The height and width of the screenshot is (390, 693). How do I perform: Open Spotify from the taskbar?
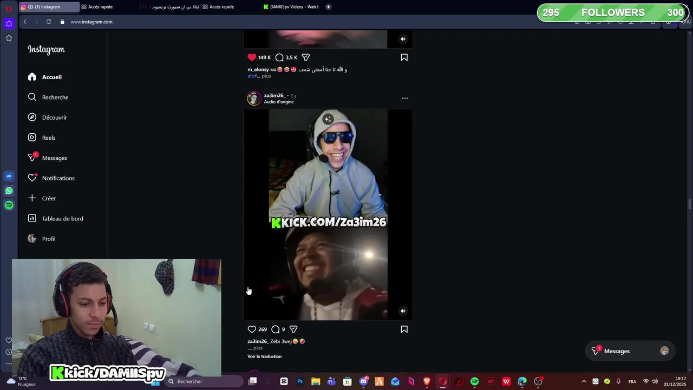pos(475,381)
